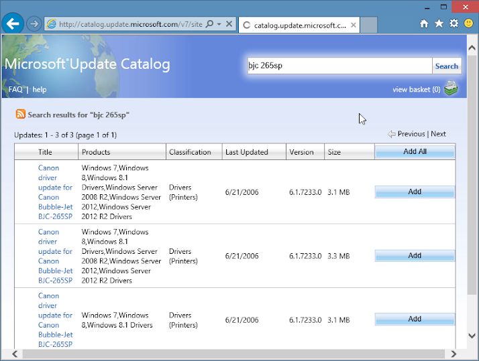The height and width of the screenshot is (361, 479).
Task: Click the Search button
Action: [447, 66]
